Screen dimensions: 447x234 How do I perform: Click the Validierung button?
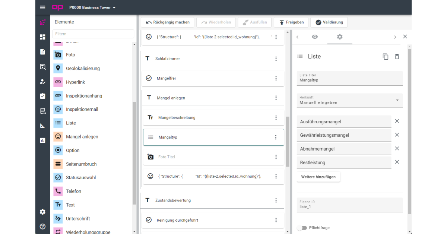tap(329, 22)
